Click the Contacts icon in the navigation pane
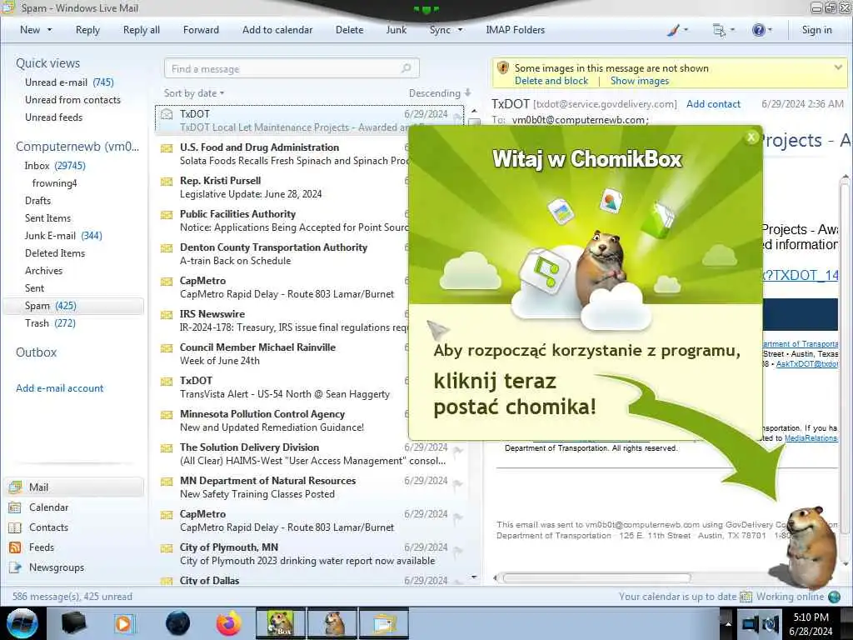Screen dimensions: 853x640 15,527
